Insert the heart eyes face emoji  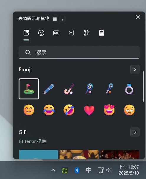(x=109, y=110)
